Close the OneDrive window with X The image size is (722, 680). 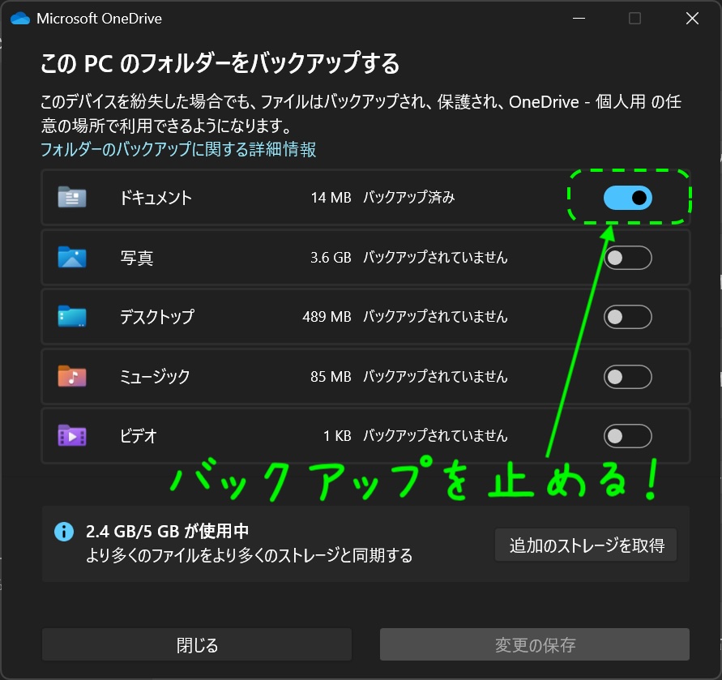tap(692, 19)
